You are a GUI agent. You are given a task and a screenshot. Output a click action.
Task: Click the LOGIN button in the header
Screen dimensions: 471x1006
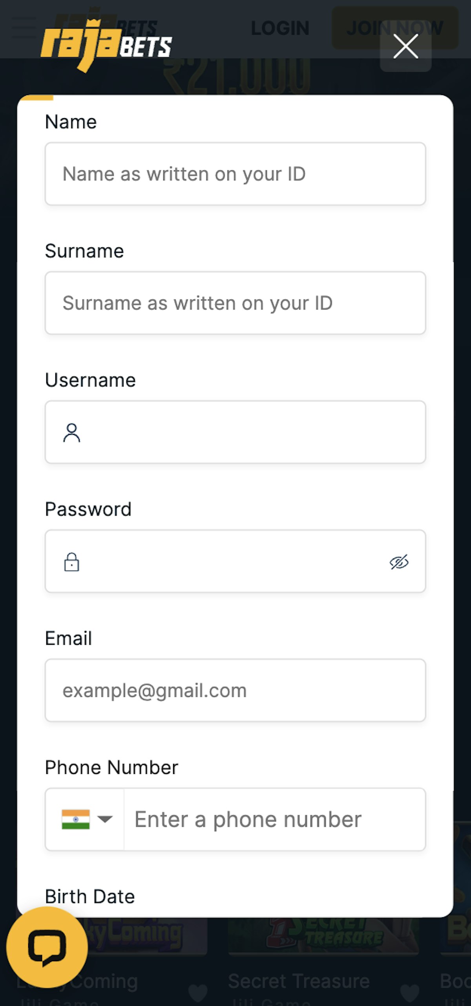click(x=280, y=28)
